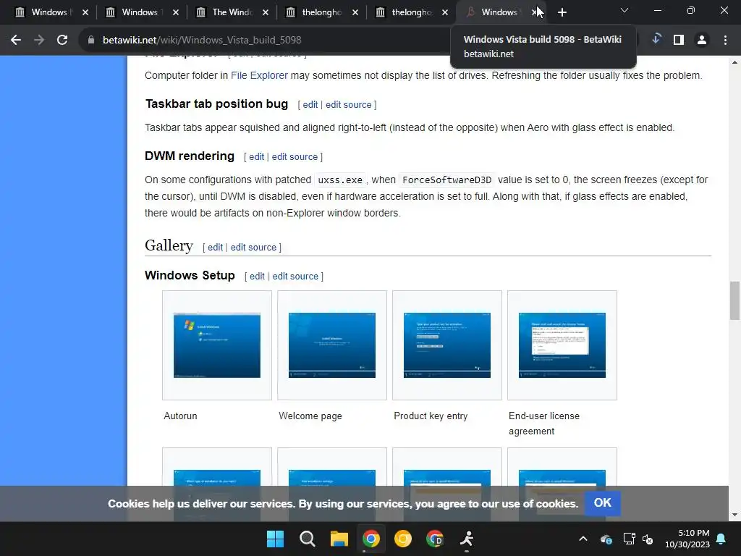741x556 pixels.
Task: Edit the Taskbar tab position bug section
Action: coord(310,105)
